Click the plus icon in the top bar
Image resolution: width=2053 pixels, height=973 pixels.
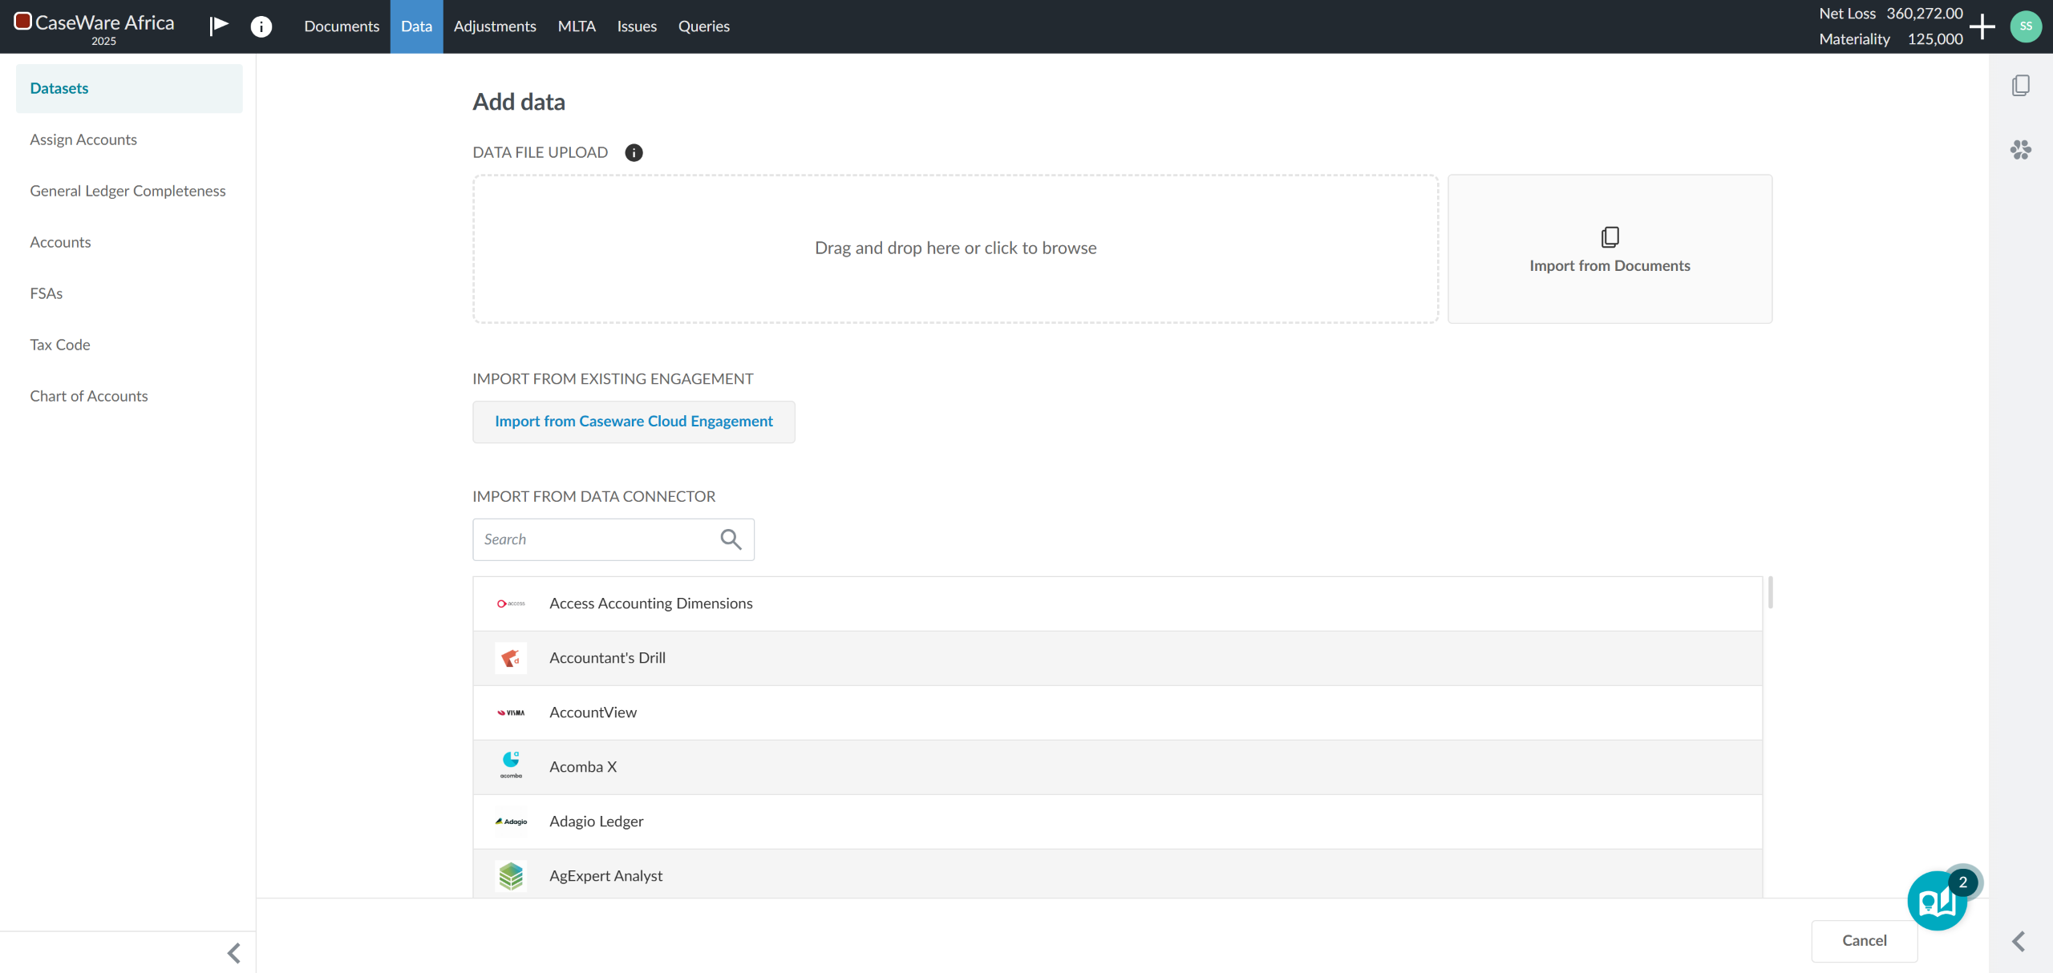[x=1982, y=26]
